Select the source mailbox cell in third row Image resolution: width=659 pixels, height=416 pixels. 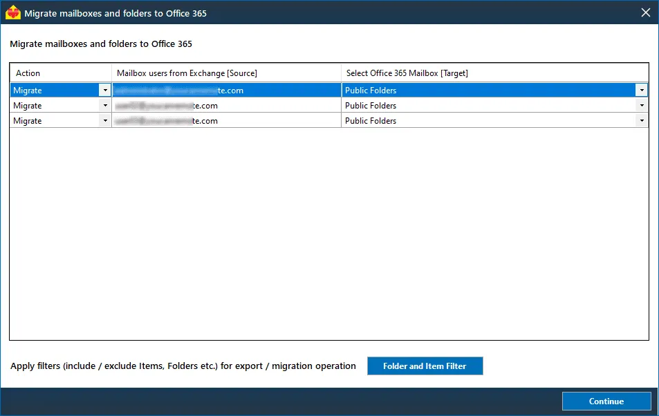click(x=227, y=121)
